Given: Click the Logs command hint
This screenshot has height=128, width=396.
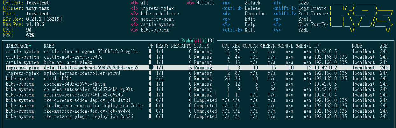Looking at the screenshot, I should tap(303, 3).
